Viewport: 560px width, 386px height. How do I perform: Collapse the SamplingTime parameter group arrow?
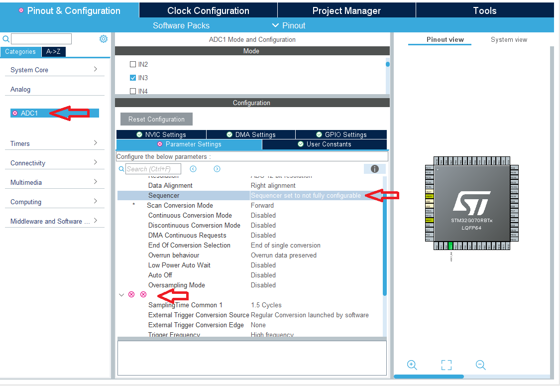[x=121, y=294]
